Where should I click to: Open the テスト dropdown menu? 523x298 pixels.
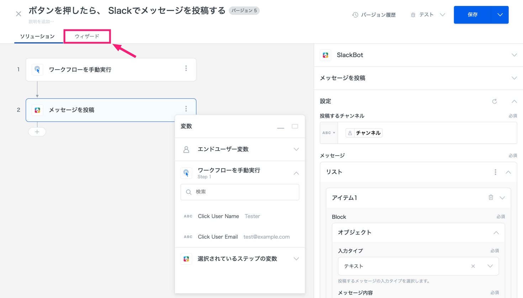coord(427,15)
